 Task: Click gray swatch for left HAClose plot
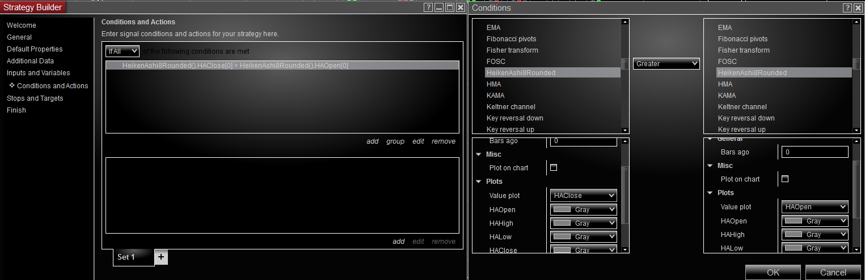562,249
